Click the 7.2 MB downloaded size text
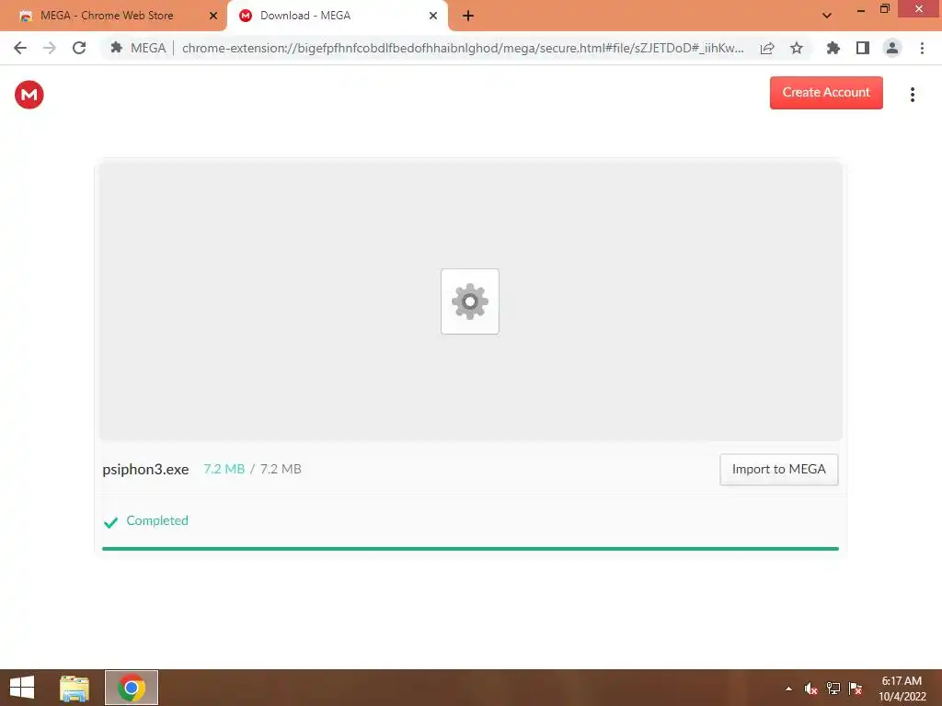942x706 pixels. point(224,469)
